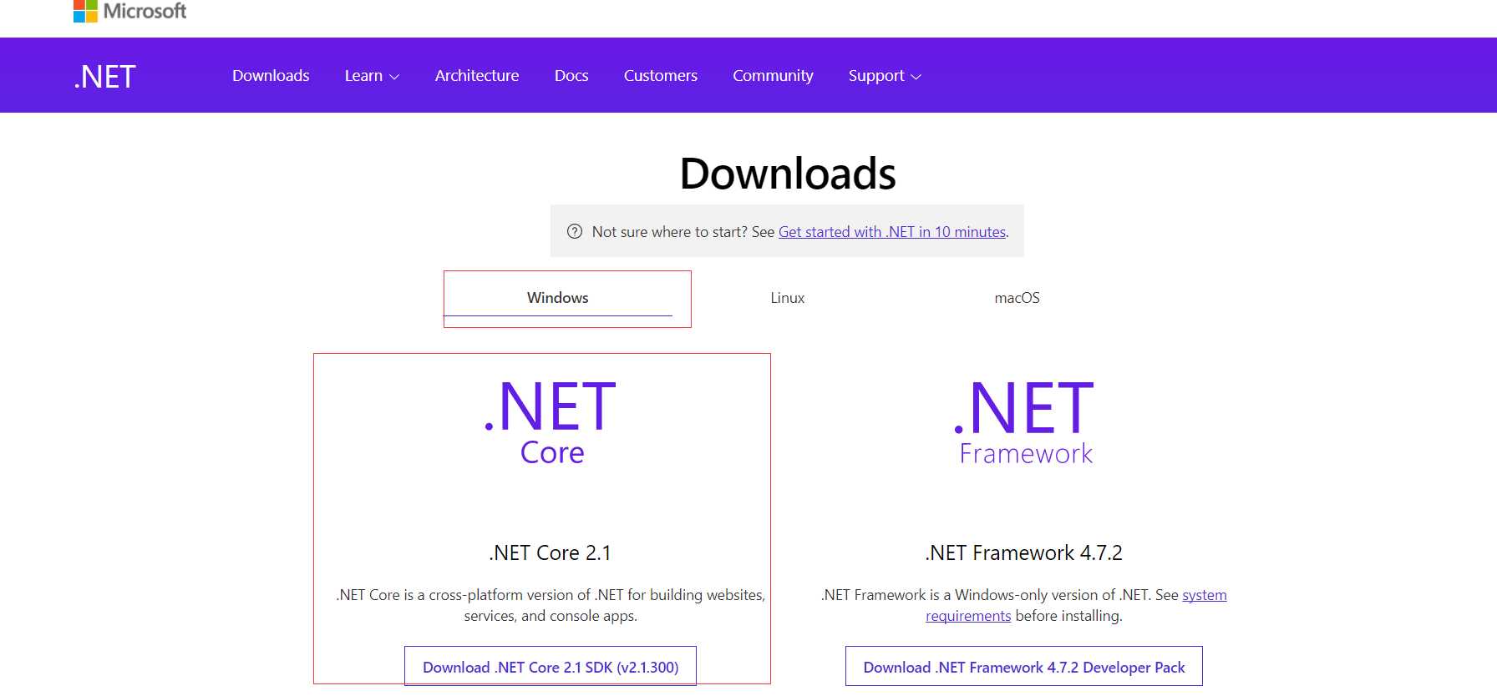1497x696 pixels.
Task: Open the Community page
Action: coord(773,75)
